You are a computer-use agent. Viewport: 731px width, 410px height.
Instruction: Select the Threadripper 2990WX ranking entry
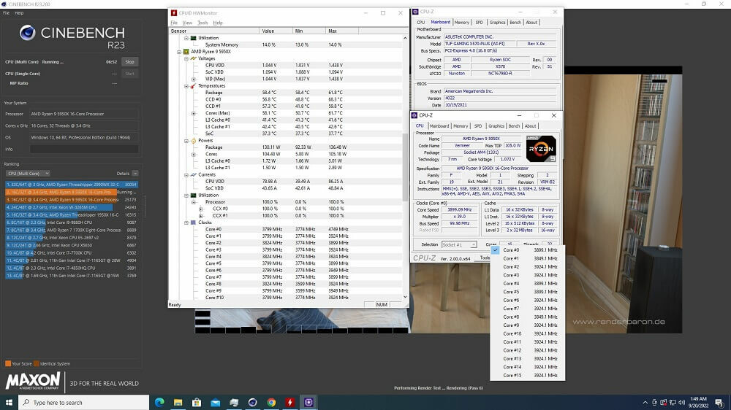(72, 185)
